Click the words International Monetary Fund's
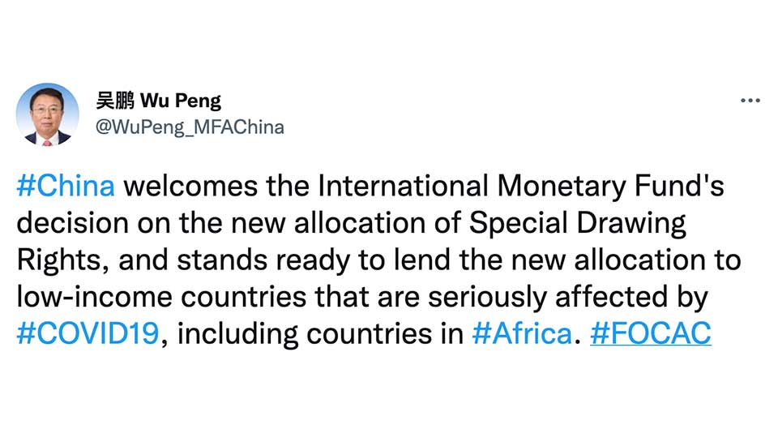 (x=521, y=186)
